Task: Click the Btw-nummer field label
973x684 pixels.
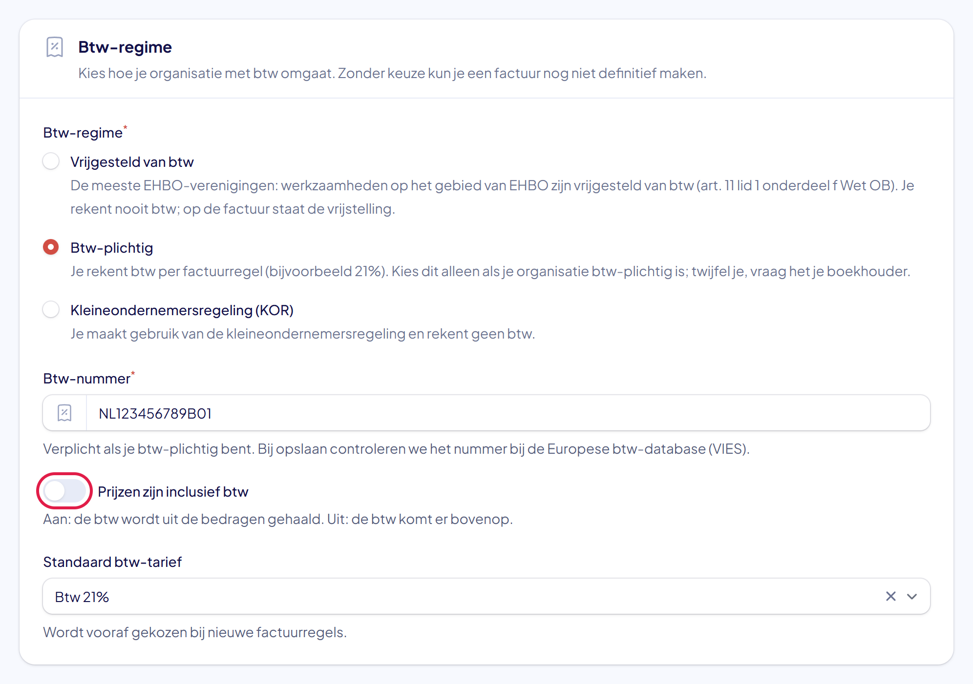Action: pyautogui.click(x=87, y=378)
